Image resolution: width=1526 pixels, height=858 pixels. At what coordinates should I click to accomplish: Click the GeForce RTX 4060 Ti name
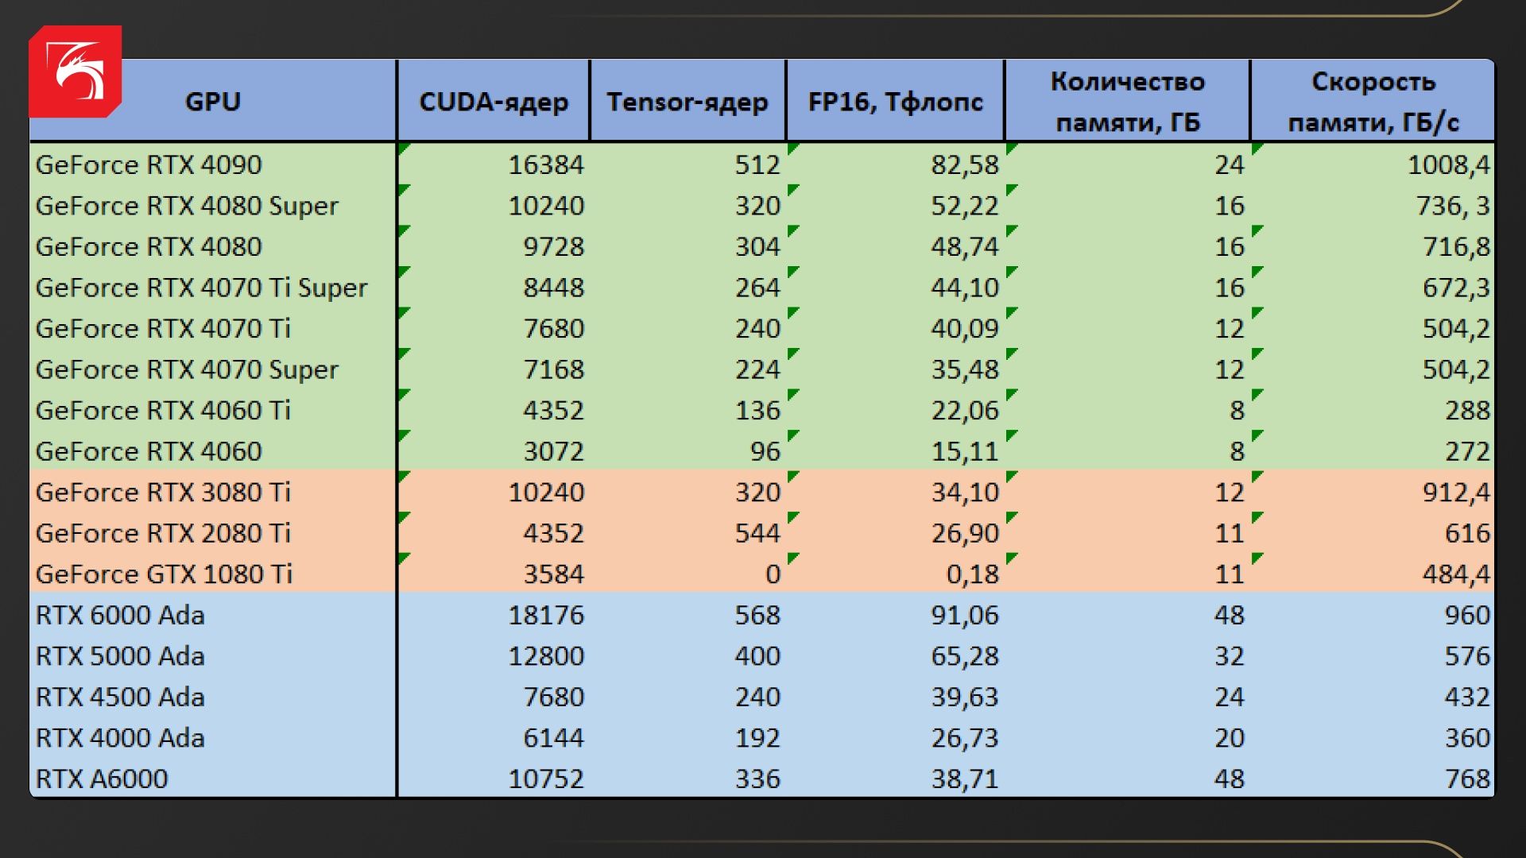pos(163,411)
